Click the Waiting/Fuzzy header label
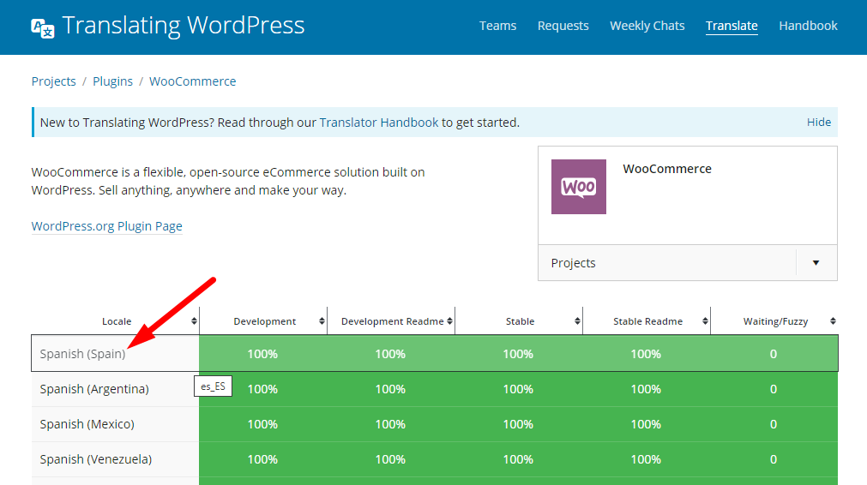 775,321
